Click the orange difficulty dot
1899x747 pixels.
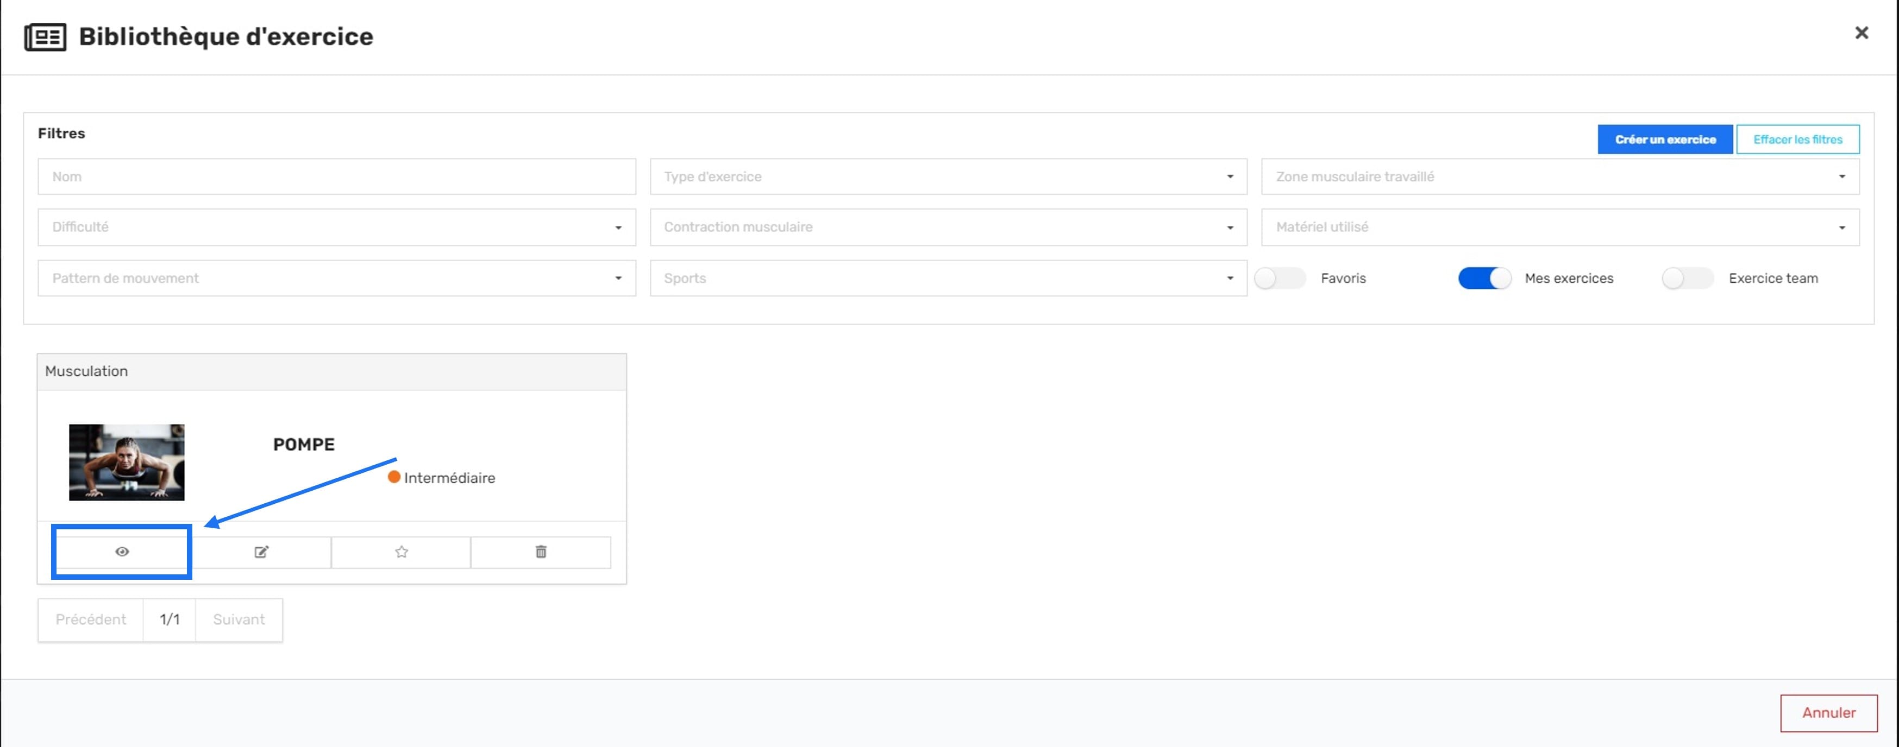[394, 477]
